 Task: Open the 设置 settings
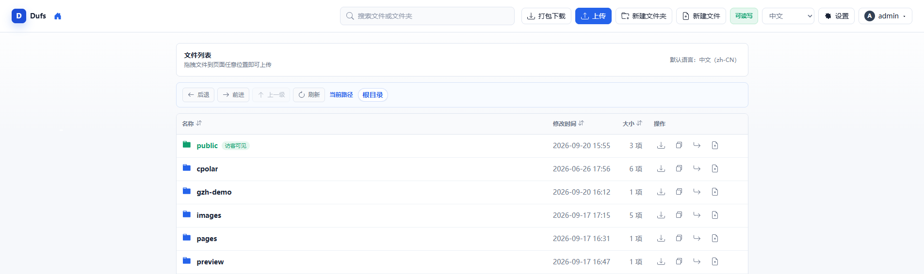(x=836, y=16)
